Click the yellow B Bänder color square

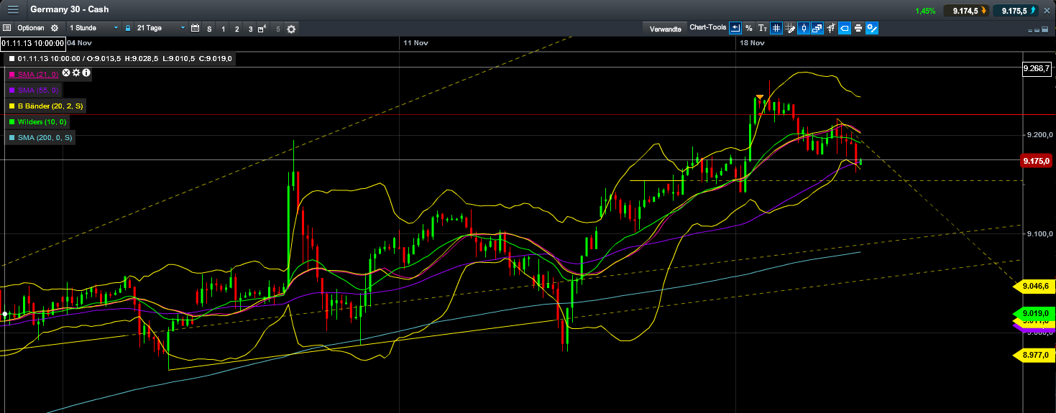coord(12,106)
